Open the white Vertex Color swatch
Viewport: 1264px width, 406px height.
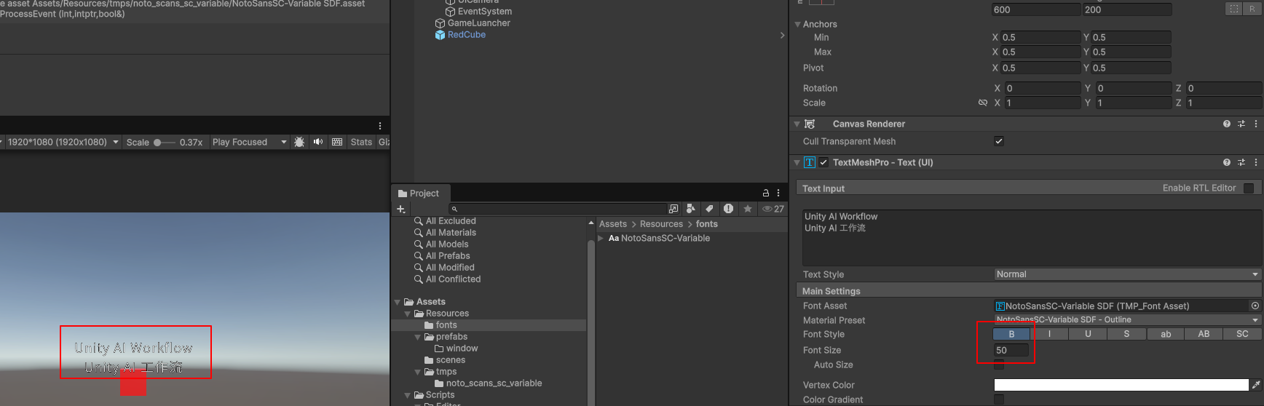pos(1121,385)
